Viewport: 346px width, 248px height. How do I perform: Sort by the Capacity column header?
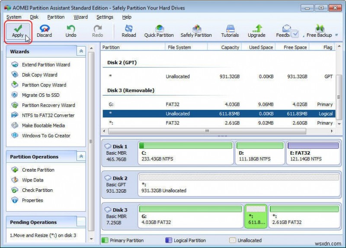point(230,47)
